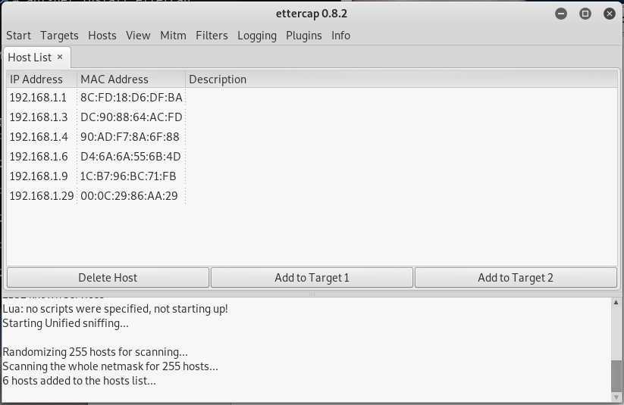Click the log panel scrollbar thumb
Viewport: 624px width, 405px height.
tap(616, 376)
